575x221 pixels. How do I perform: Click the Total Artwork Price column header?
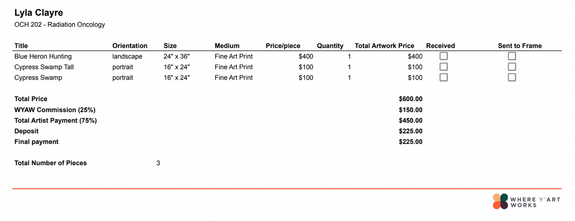click(x=384, y=46)
